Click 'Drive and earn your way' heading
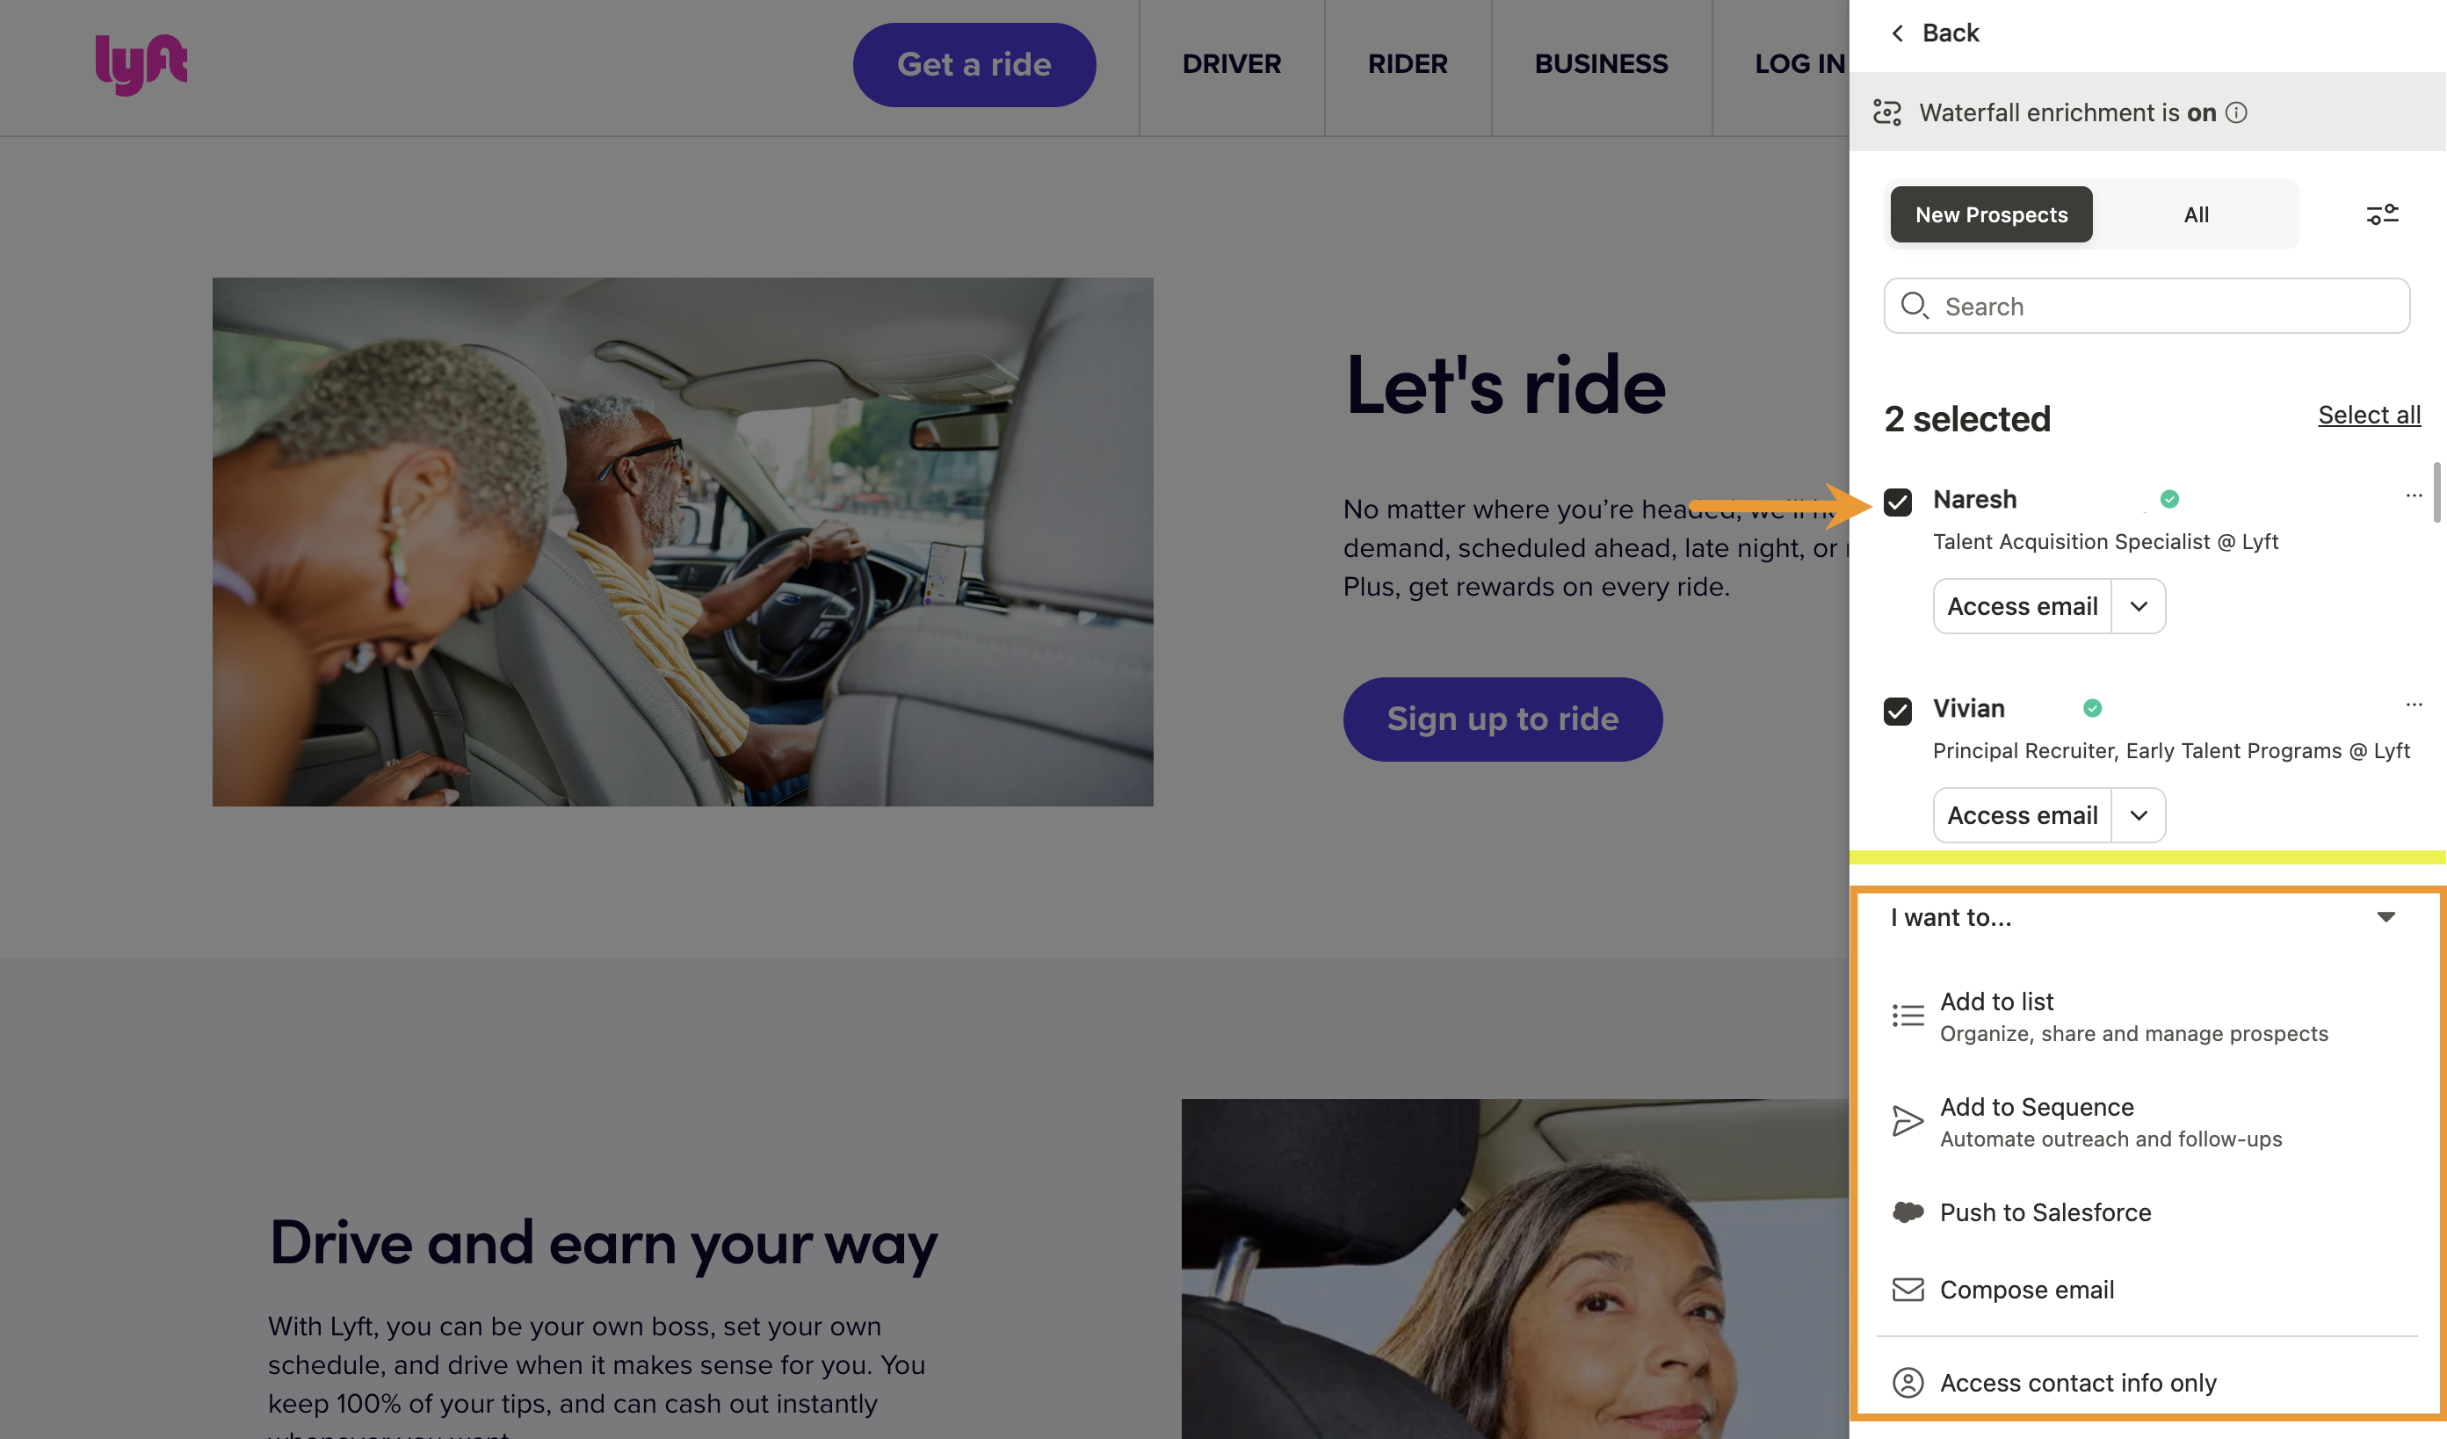 coord(603,1243)
